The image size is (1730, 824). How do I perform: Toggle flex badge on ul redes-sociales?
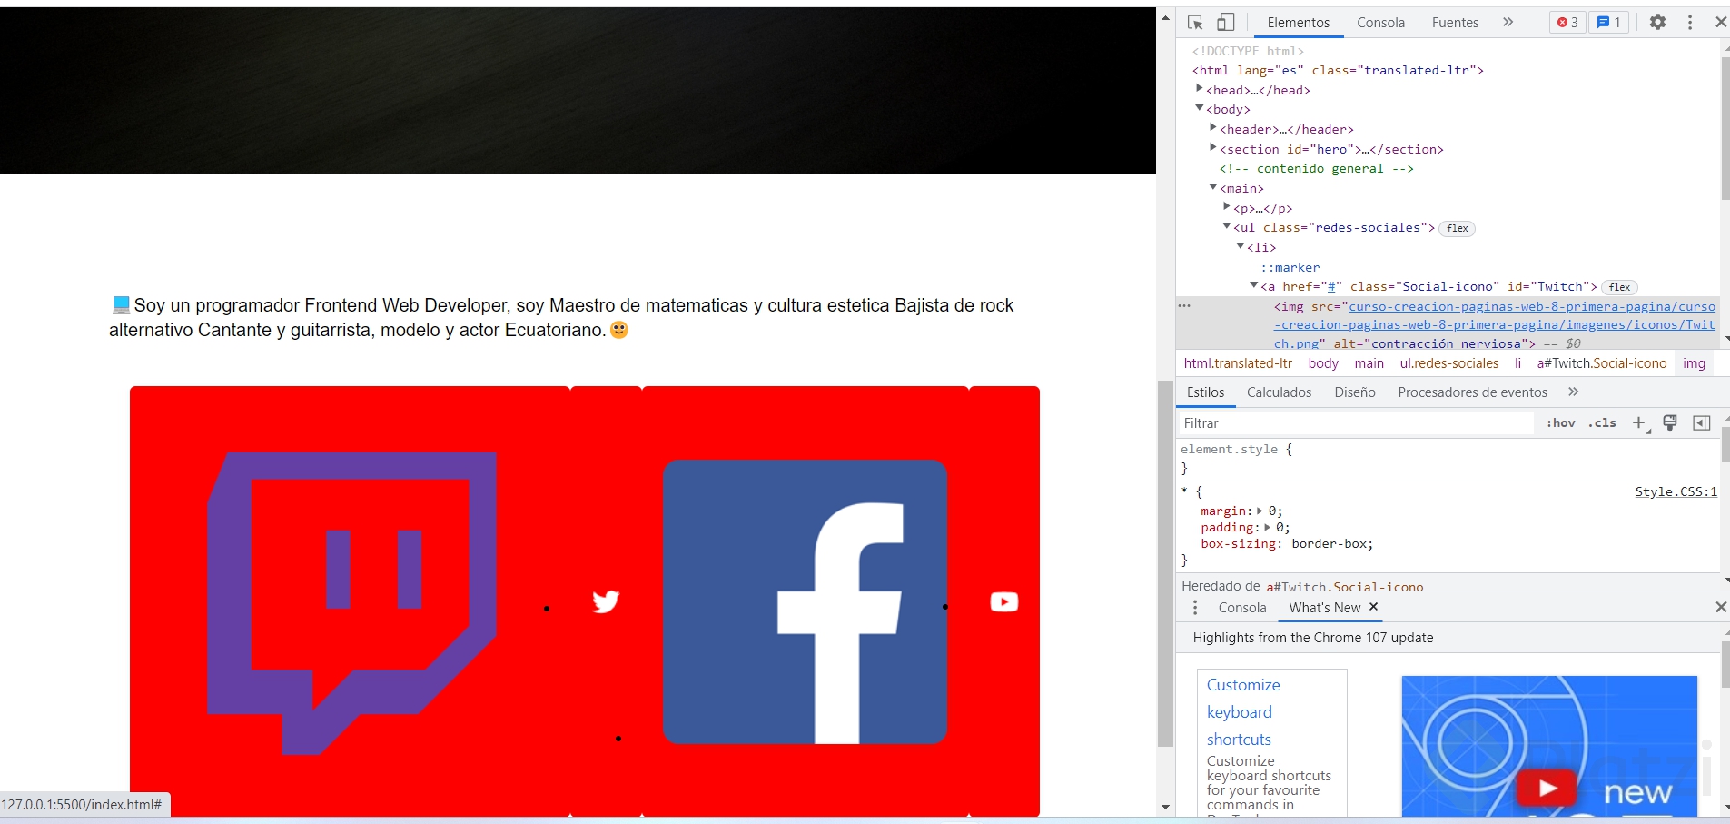(x=1458, y=228)
